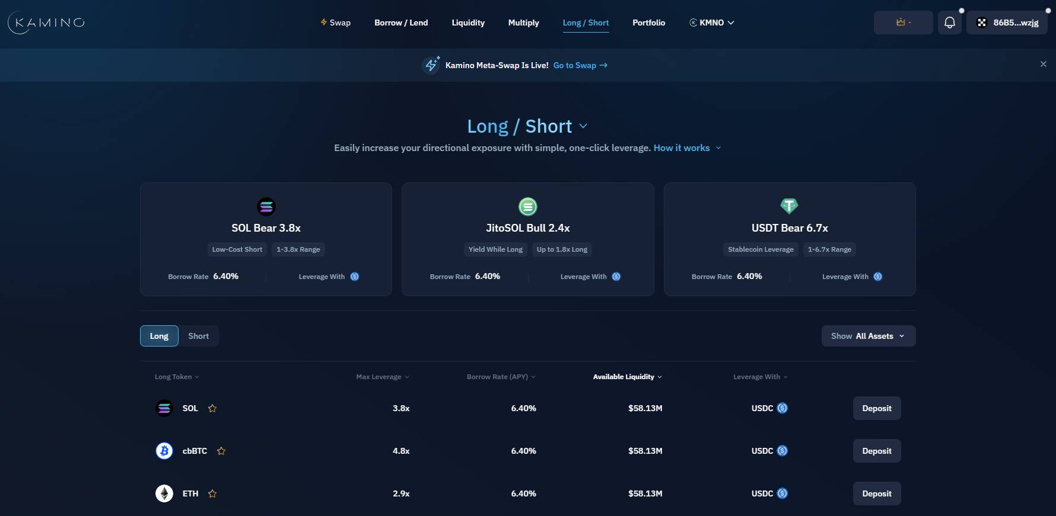Open wallet 86B5...wzjg button

(1007, 23)
